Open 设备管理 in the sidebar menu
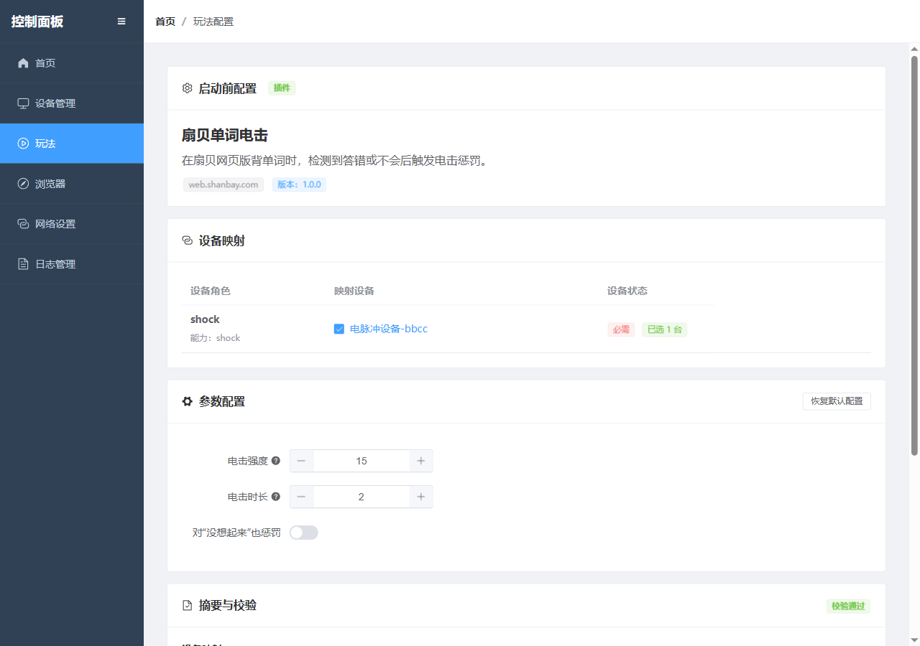Screen dimensions: 920x646 click(72, 103)
